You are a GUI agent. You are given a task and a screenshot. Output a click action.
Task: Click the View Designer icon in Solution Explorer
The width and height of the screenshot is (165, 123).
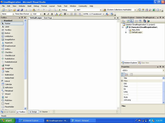pos(140,21)
